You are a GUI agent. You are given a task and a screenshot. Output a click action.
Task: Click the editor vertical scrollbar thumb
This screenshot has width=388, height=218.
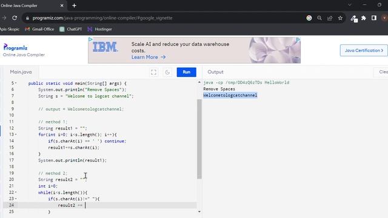199,139
